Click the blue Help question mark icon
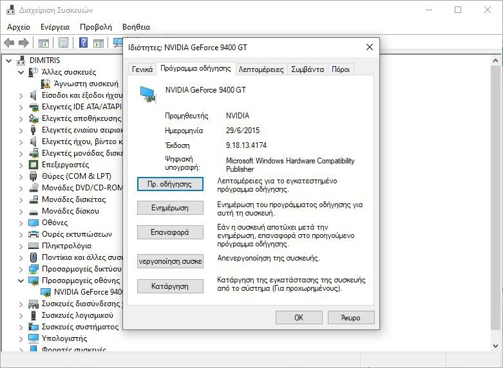503x368 pixels. [x=84, y=42]
